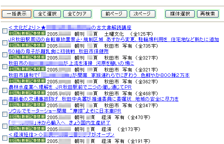Tick checkbox beside JR秋田駅周辺 bicycle article
Screen dimensions: 224x144
(x=5, y=43)
